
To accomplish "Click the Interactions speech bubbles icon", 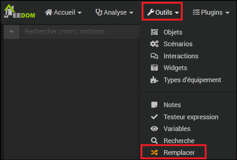I will click(154, 56).
